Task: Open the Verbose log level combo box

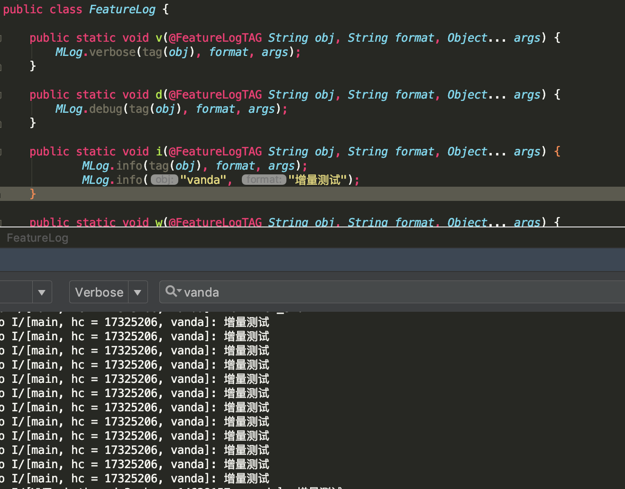Action: (109, 292)
